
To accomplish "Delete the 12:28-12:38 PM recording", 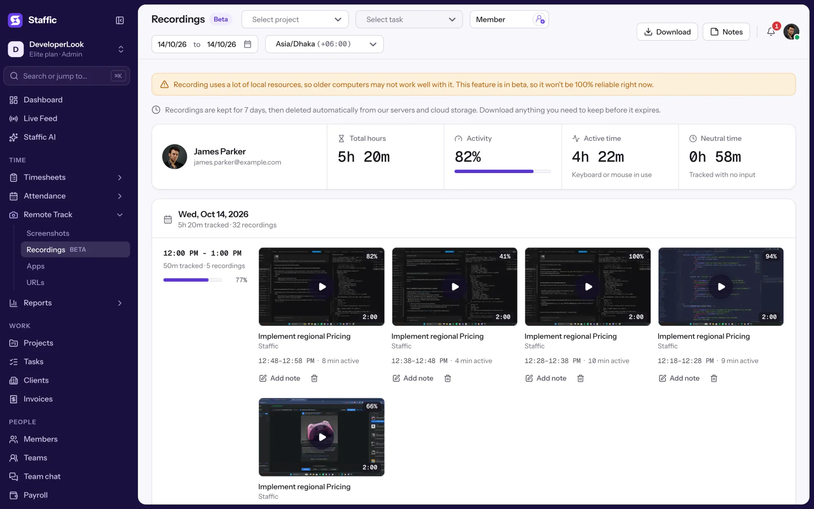I will (x=581, y=378).
